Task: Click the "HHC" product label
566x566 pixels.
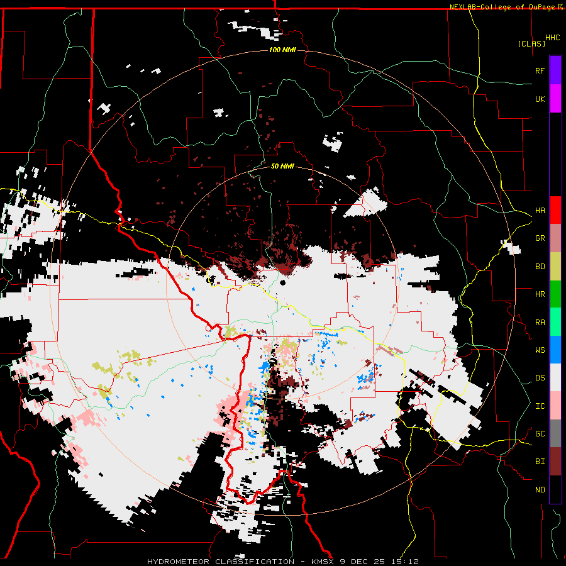Action: tap(553, 38)
